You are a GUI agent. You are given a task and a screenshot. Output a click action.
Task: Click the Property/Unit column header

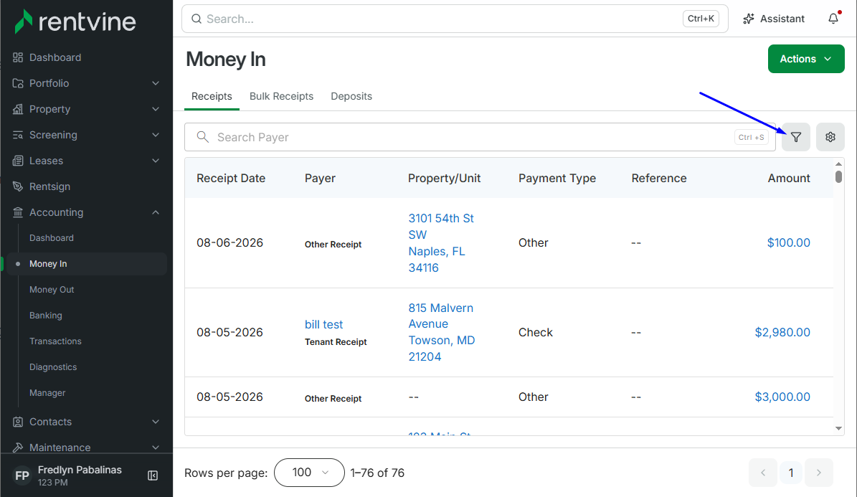click(445, 179)
